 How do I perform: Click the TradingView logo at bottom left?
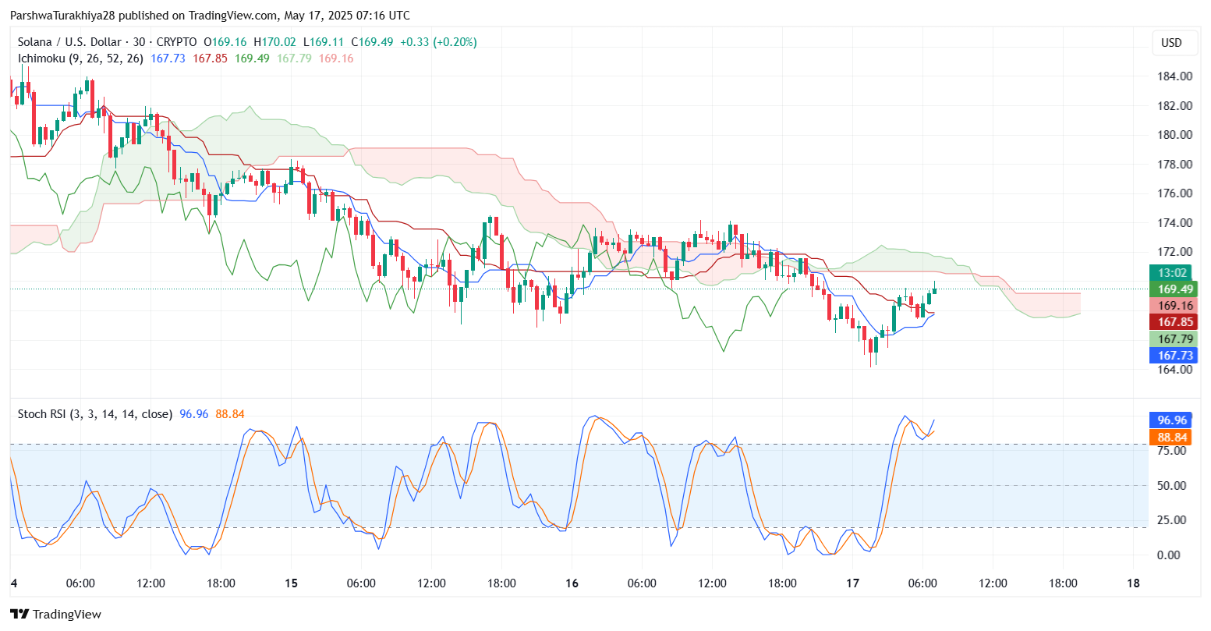pos(55,615)
